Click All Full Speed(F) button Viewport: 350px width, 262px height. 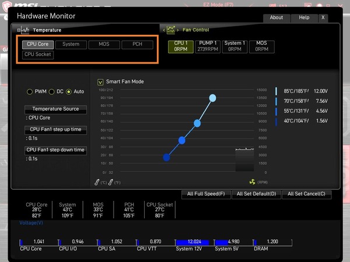coord(206,194)
